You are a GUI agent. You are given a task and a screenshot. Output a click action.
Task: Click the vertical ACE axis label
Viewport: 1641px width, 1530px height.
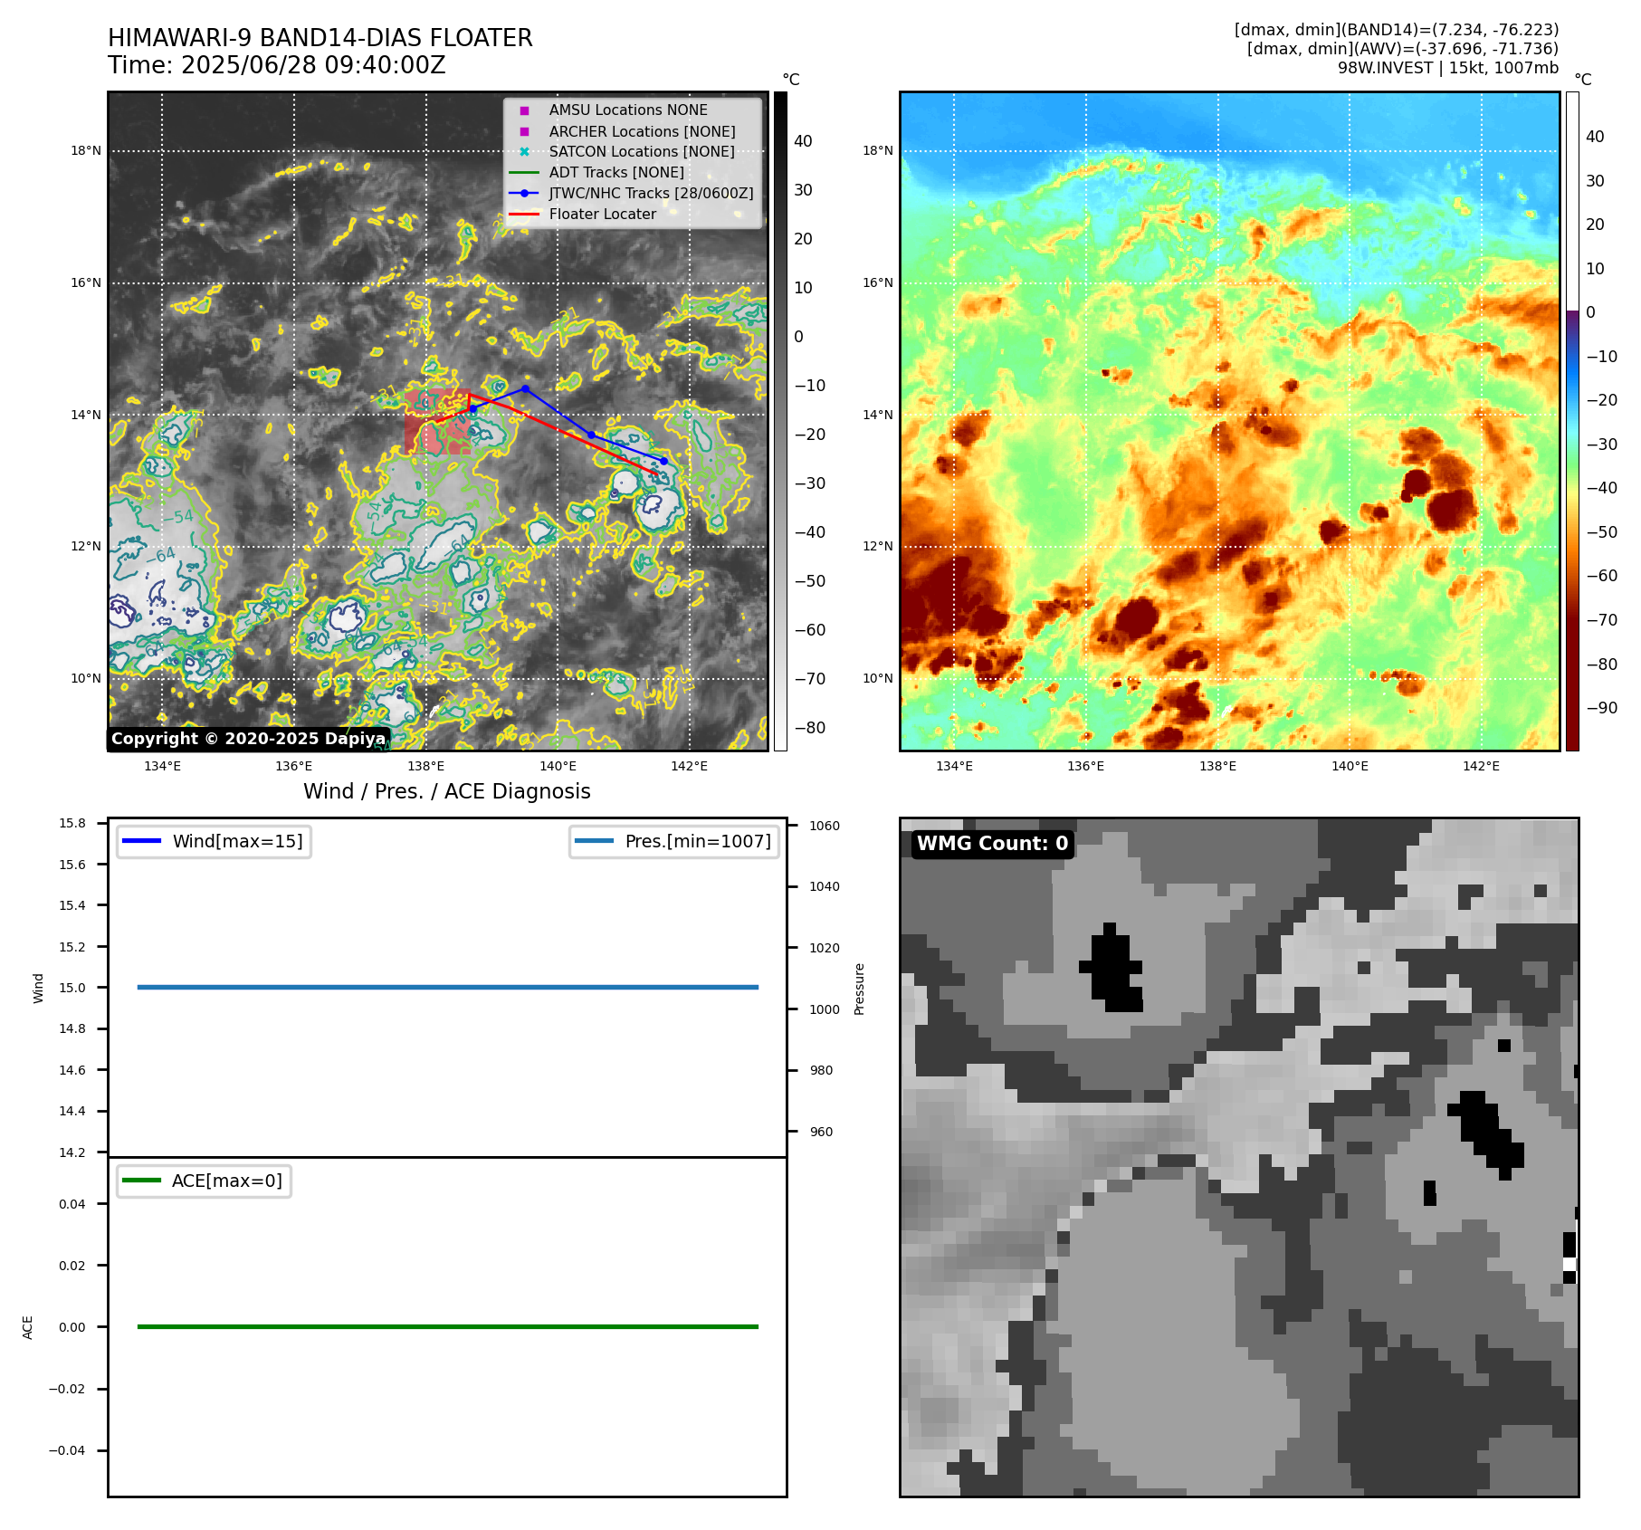28,1327
